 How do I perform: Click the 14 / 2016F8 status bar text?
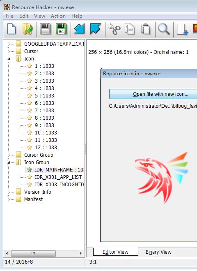pos(19,262)
